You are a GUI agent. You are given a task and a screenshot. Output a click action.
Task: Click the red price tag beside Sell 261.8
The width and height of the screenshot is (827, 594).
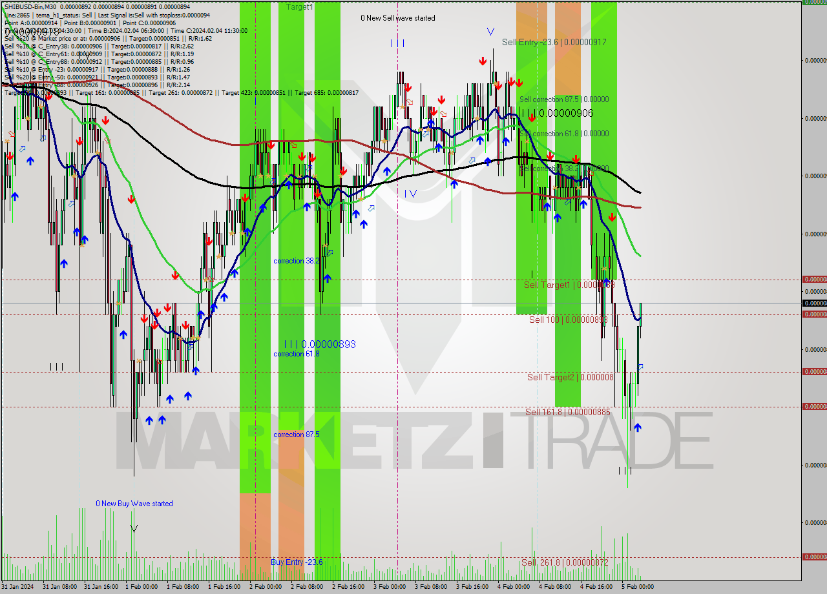814,557
